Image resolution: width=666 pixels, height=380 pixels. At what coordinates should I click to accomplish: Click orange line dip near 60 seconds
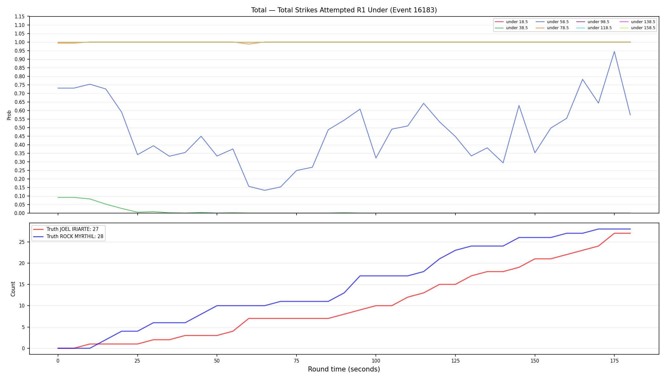click(249, 44)
